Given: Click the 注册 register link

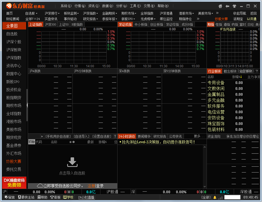Looking at the screenshot, I should coord(91,186).
